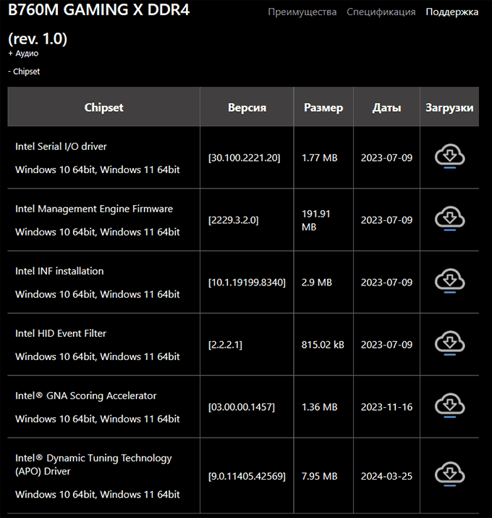Open the Преимущества tab

pos(302,12)
